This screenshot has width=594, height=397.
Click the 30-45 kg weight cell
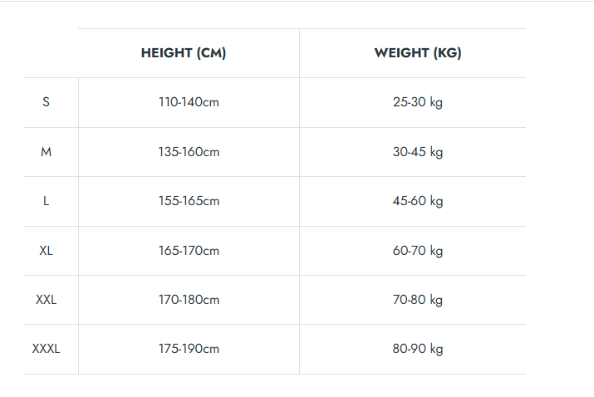pyautogui.click(x=418, y=152)
